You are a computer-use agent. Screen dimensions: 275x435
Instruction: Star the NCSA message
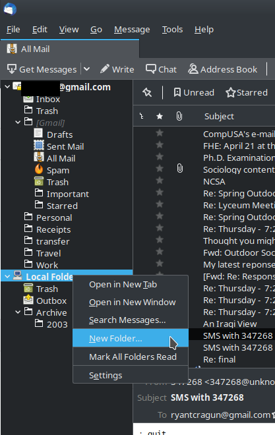(160, 181)
